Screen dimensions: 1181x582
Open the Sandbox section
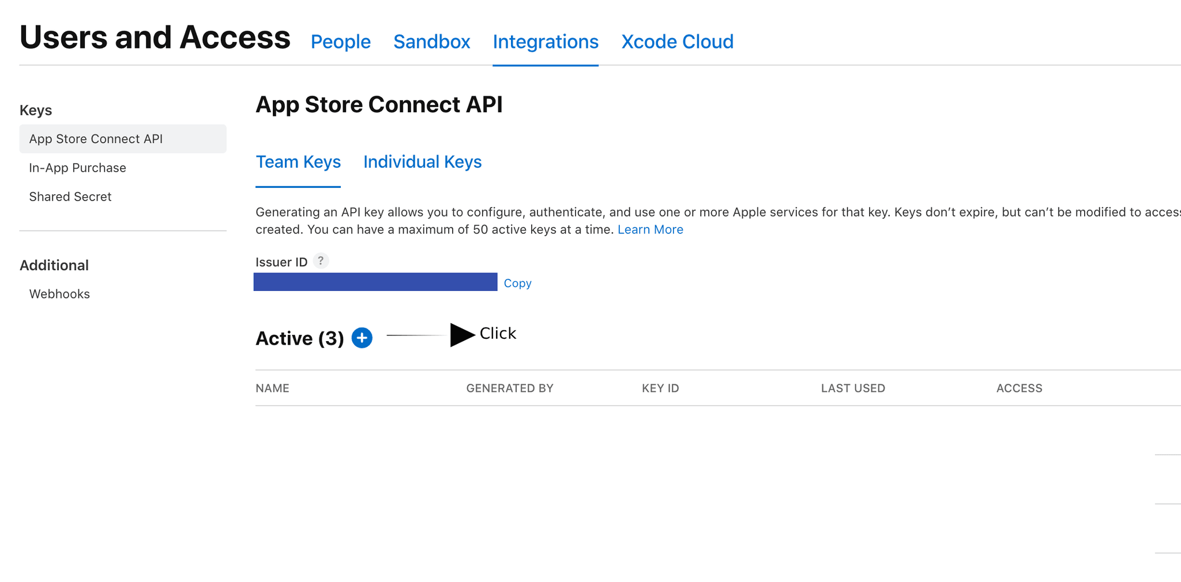point(431,41)
